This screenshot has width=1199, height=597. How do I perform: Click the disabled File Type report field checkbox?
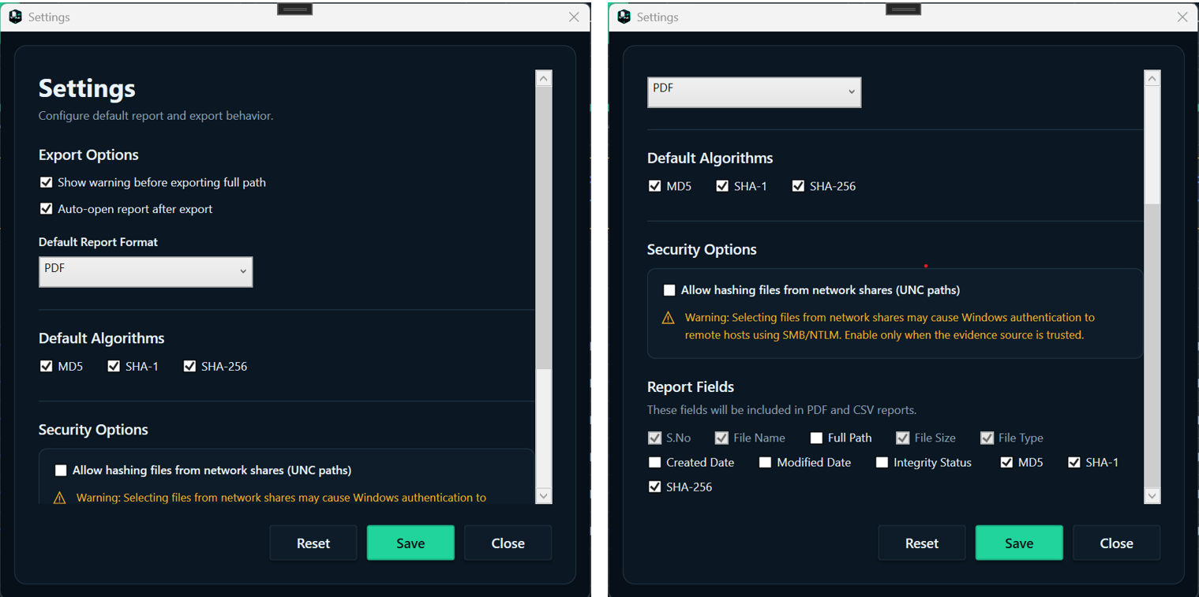pos(987,438)
